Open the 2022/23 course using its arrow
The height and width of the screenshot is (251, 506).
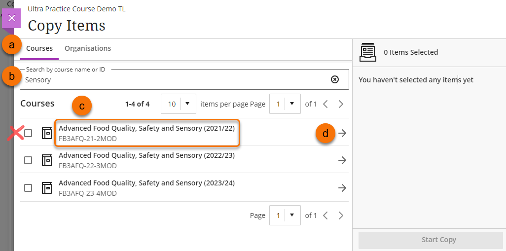click(342, 160)
